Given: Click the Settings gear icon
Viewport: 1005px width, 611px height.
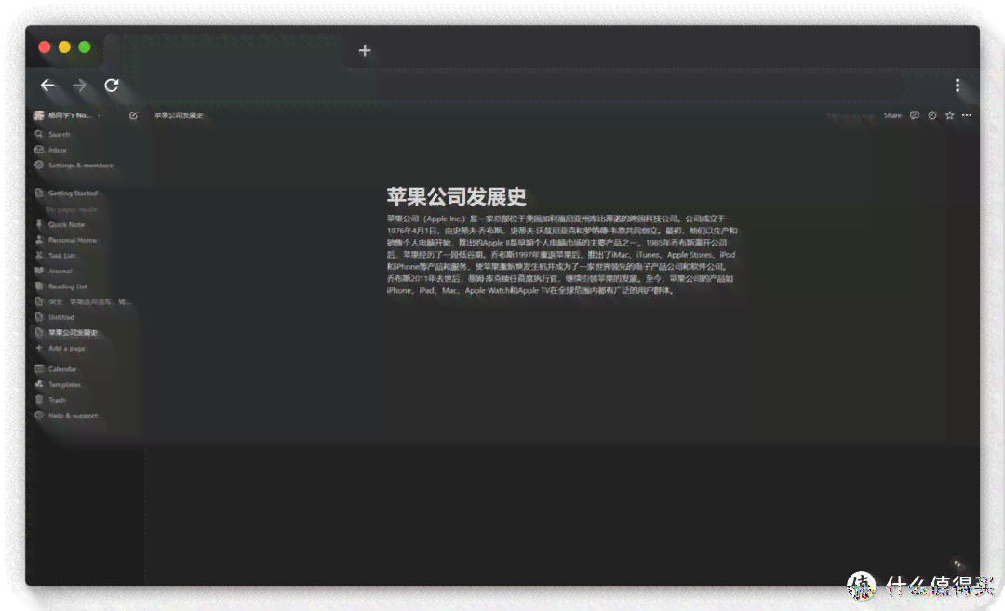Looking at the screenshot, I should (x=39, y=166).
